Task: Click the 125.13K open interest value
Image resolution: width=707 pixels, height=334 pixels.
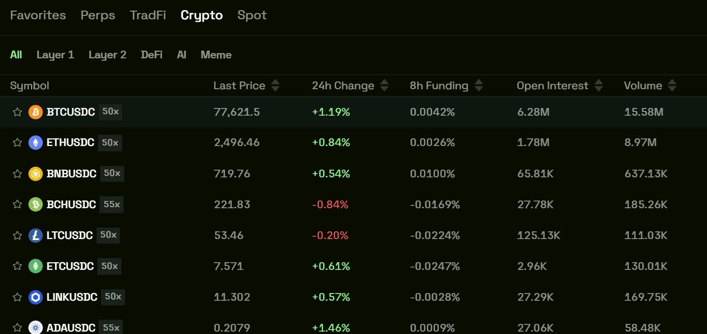Action: coord(539,235)
